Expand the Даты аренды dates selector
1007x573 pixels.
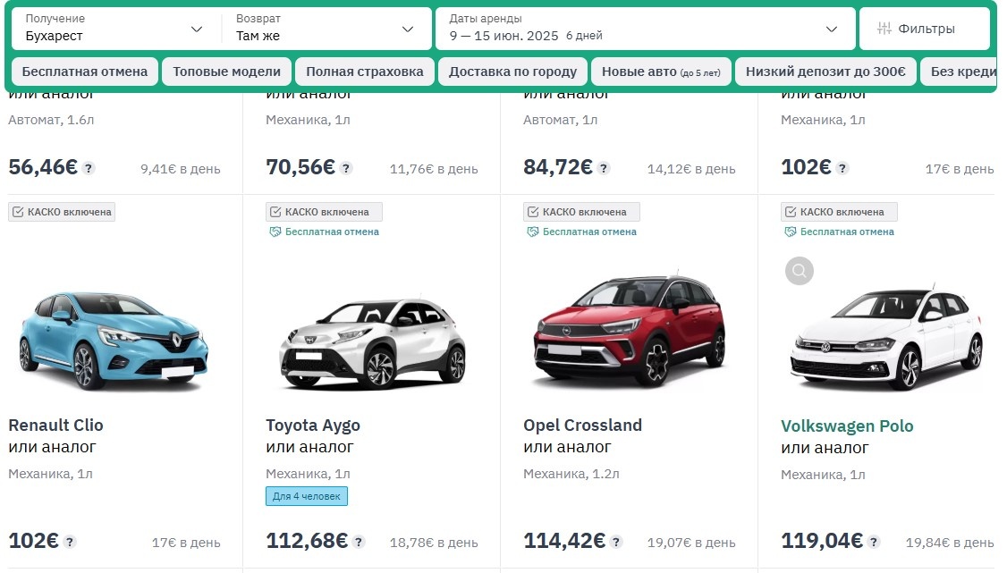coord(642,29)
